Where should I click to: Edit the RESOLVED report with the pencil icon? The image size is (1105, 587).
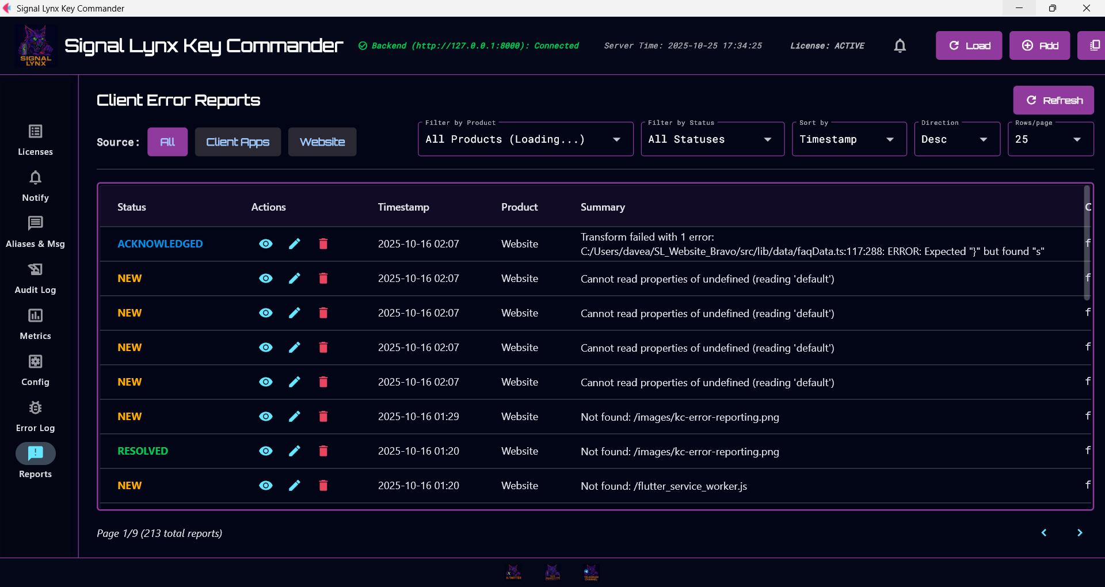tap(294, 451)
